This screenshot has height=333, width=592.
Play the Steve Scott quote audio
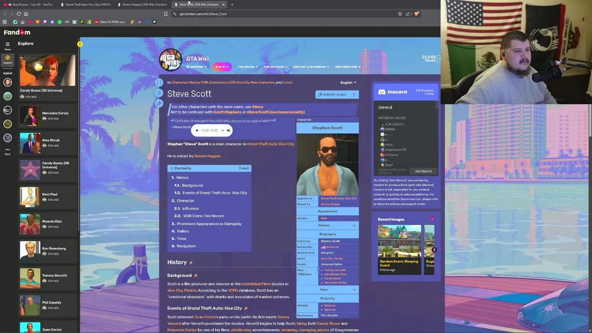(x=197, y=130)
